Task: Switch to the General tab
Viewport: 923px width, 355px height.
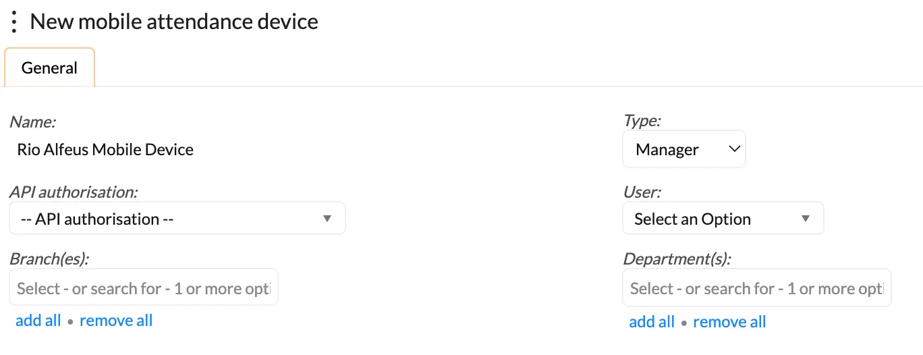Action: [49, 68]
